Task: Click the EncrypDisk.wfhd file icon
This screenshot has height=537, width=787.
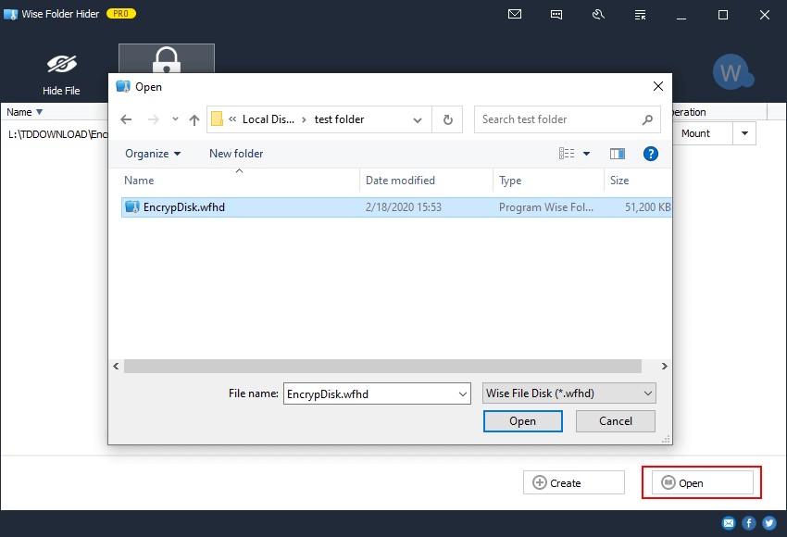Action: tap(132, 206)
